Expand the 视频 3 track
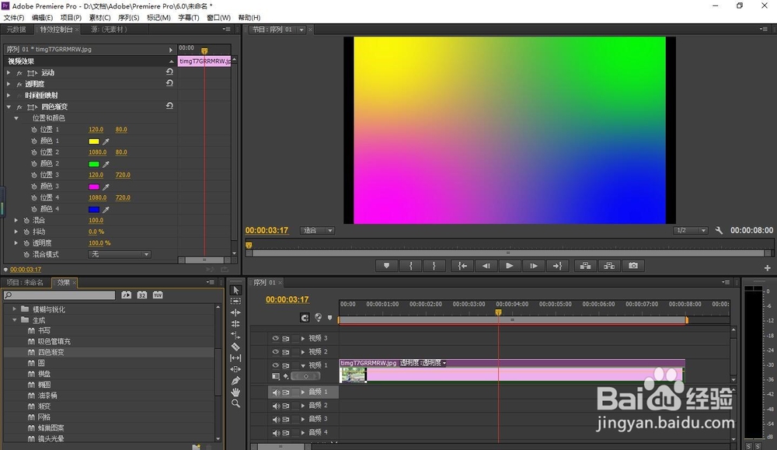Screen dimensions: 777x450 click(303, 338)
